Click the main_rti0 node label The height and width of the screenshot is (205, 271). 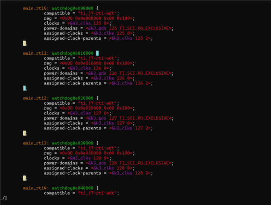click(35, 8)
